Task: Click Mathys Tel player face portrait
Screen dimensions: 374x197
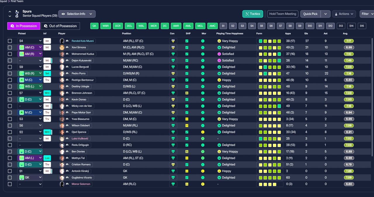Action: pyautogui.click(x=62, y=158)
